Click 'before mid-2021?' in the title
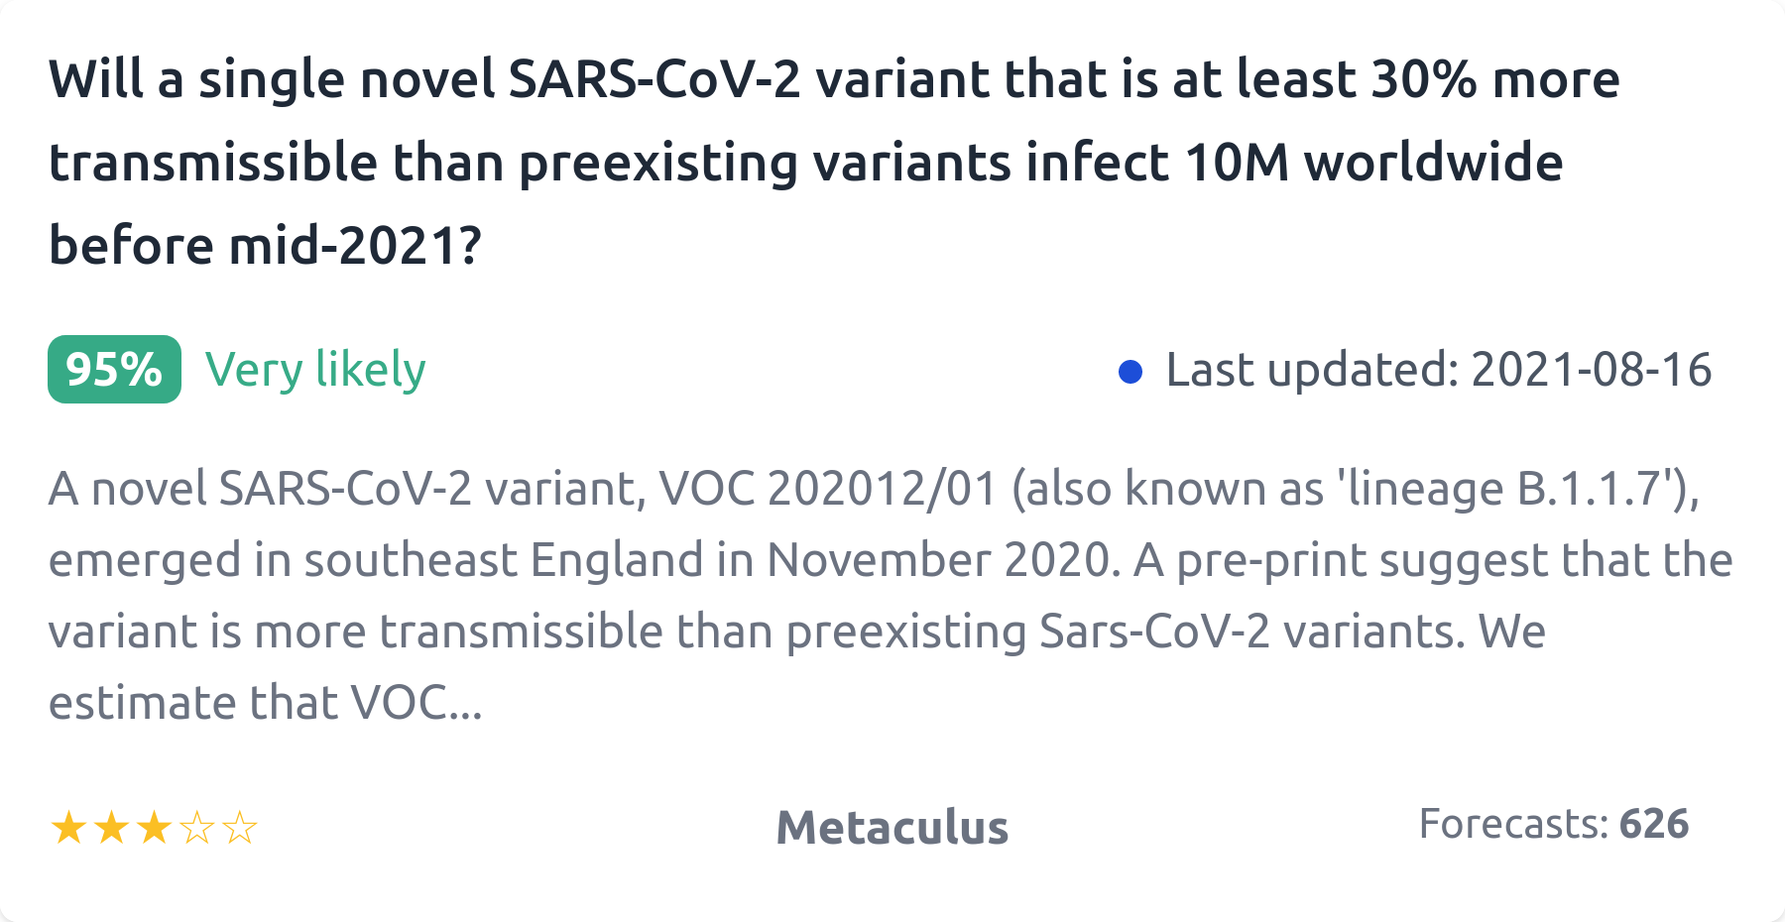The width and height of the screenshot is (1785, 922). click(x=265, y=245)
